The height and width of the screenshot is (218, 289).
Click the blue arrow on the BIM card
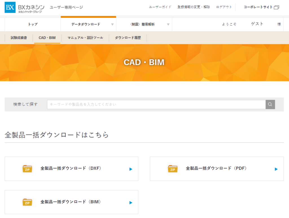(130, 202)
